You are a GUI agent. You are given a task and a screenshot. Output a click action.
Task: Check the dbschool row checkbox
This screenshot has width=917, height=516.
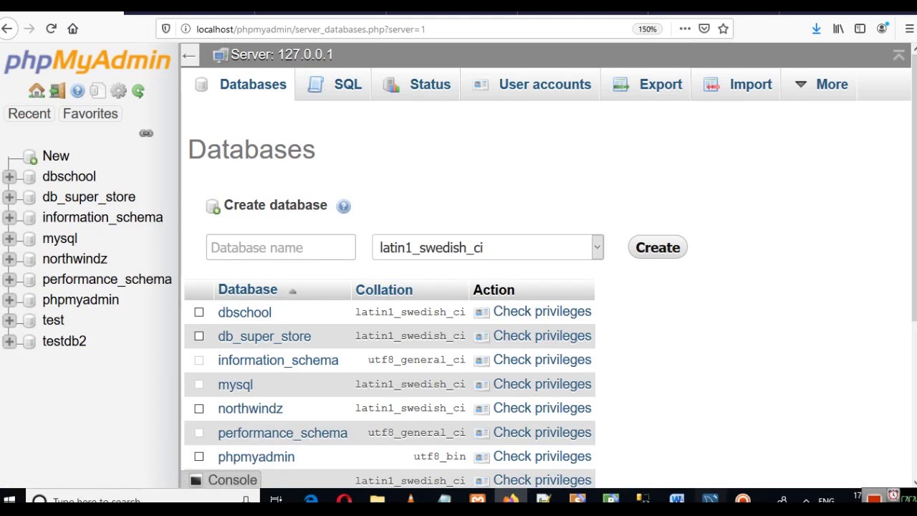199,312
